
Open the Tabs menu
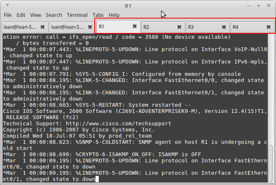(x=98, y=15)
